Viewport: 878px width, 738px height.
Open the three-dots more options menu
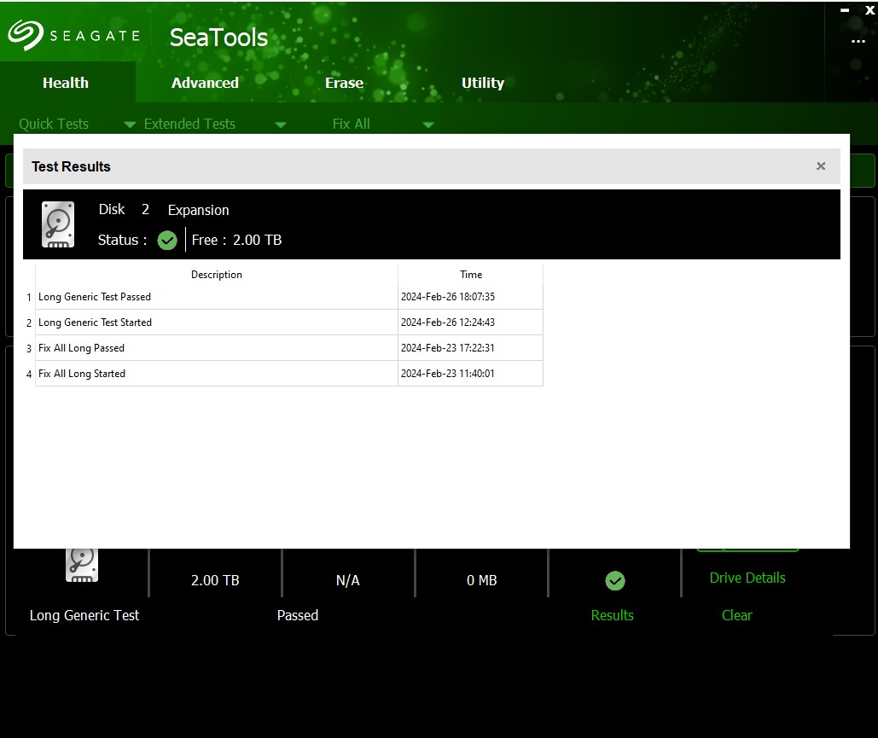coord(858,41)
